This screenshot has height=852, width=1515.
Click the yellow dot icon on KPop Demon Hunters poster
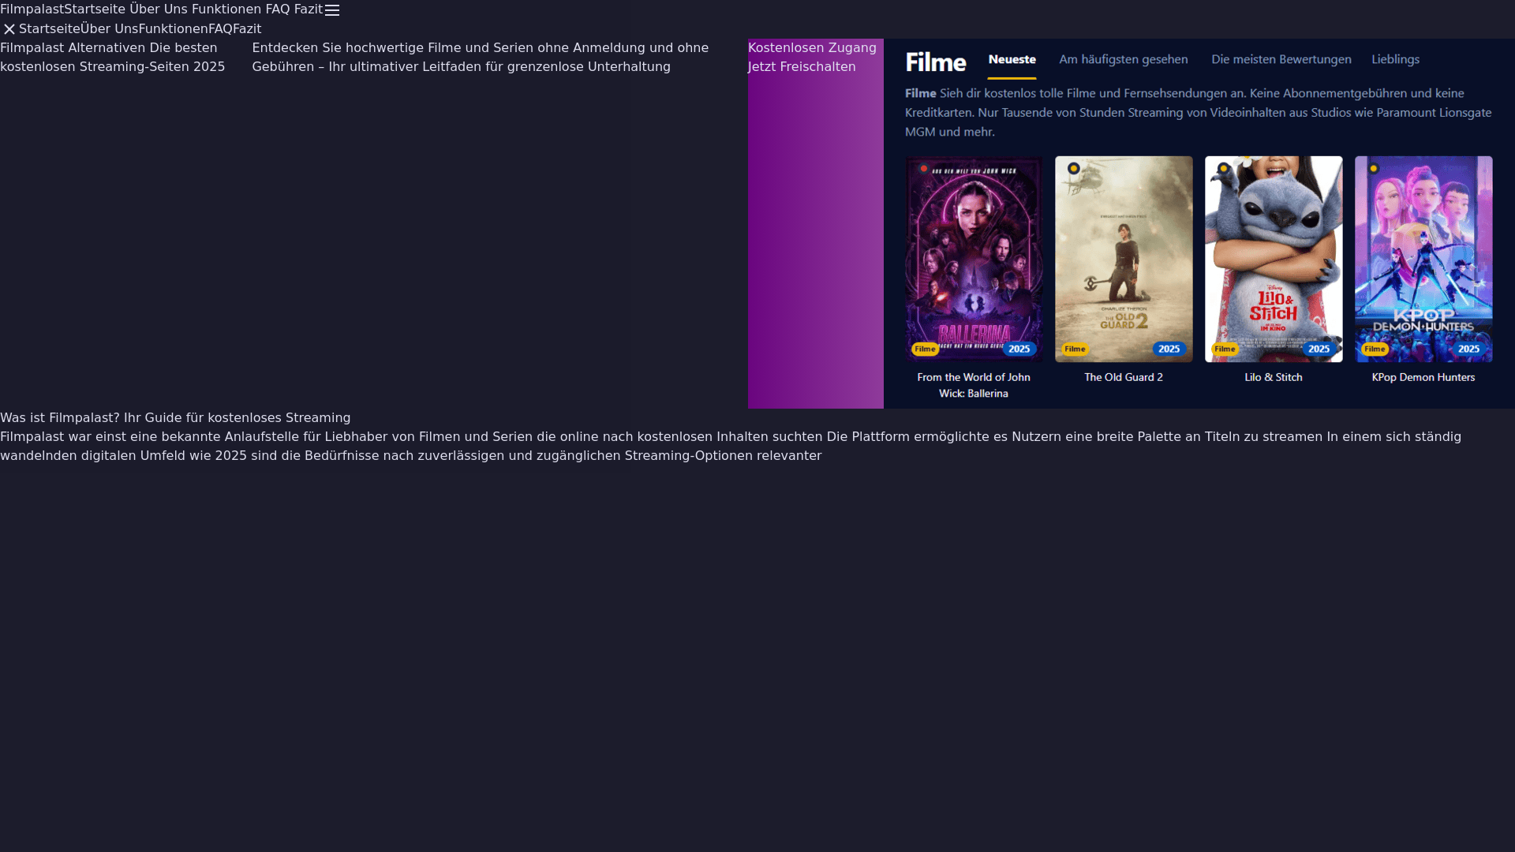tap(1373, 169)
